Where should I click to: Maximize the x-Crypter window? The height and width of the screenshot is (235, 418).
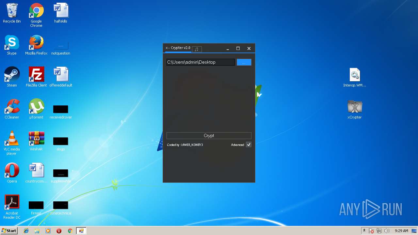point(238,48)
